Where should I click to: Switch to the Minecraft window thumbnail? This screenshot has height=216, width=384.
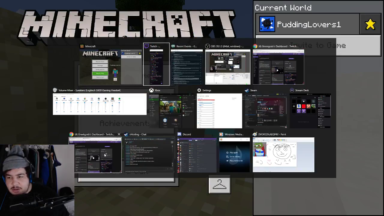click(x=110, y=67)
